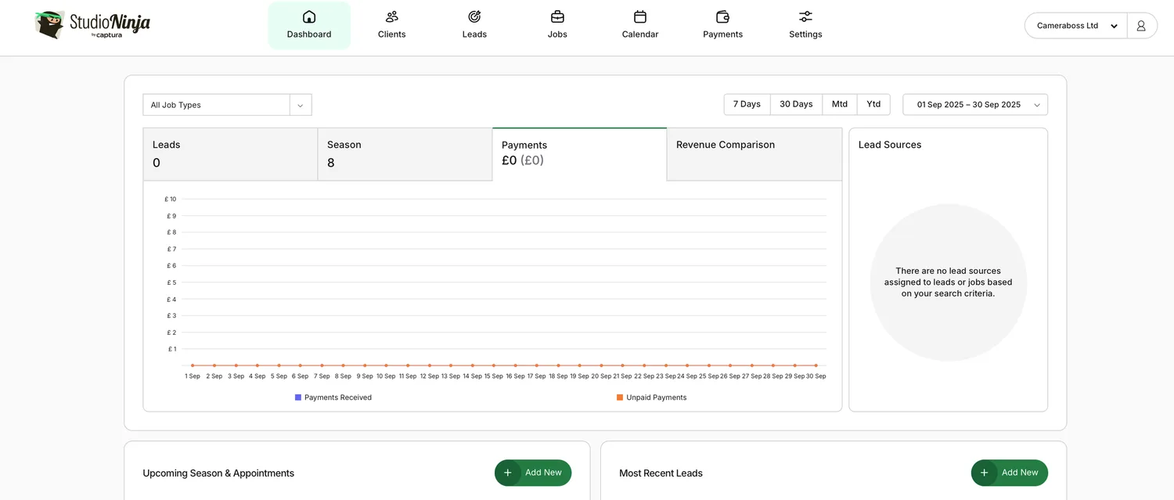Click the £ 10 axis label
The height and width of the screenshot is (500, 1174).
tap(171, 200)
